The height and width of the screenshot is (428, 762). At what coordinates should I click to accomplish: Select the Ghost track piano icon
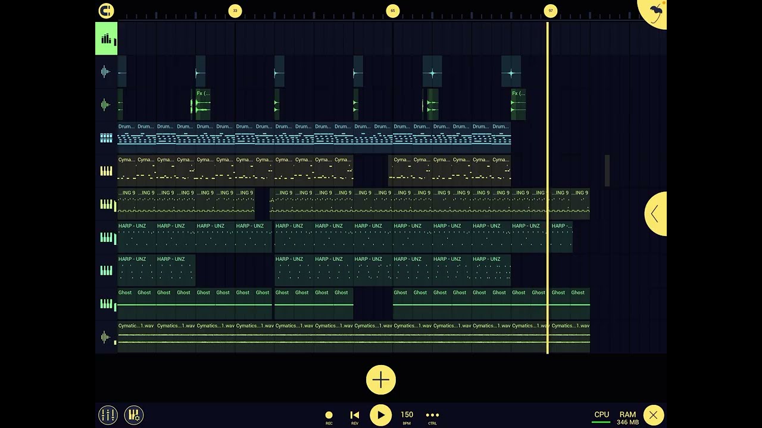tap(106, 304)
